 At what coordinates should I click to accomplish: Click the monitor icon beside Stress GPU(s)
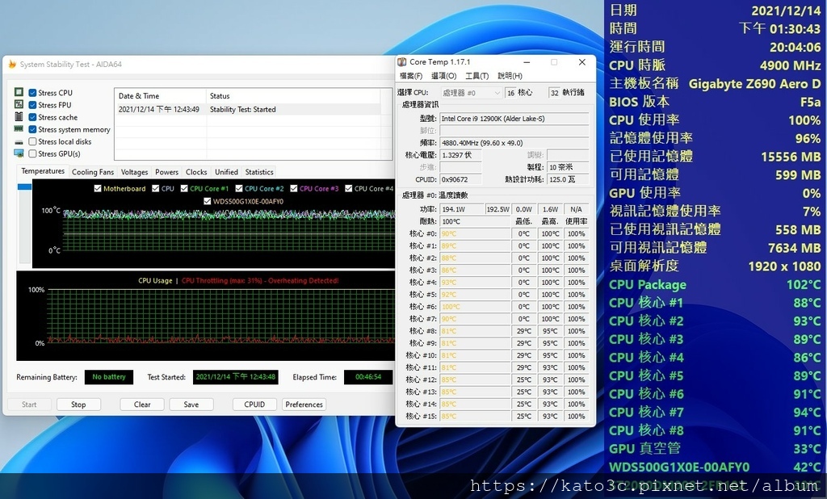tap(19, 153)
